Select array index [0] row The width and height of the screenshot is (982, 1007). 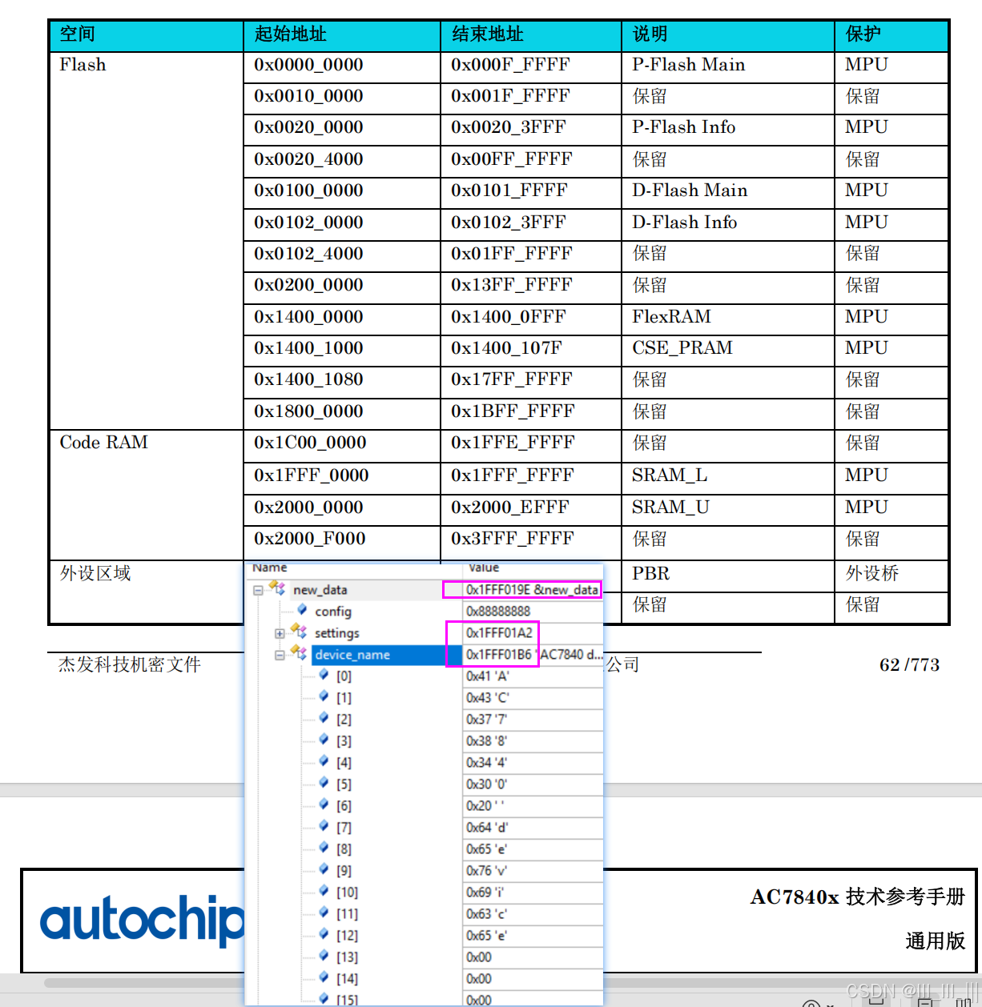(425, 676)
